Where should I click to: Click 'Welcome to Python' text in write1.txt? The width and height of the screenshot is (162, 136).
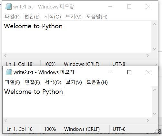33,26
